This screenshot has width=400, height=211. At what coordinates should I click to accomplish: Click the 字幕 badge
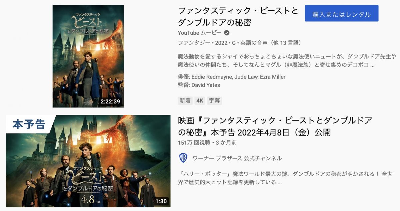click(214, 100)
